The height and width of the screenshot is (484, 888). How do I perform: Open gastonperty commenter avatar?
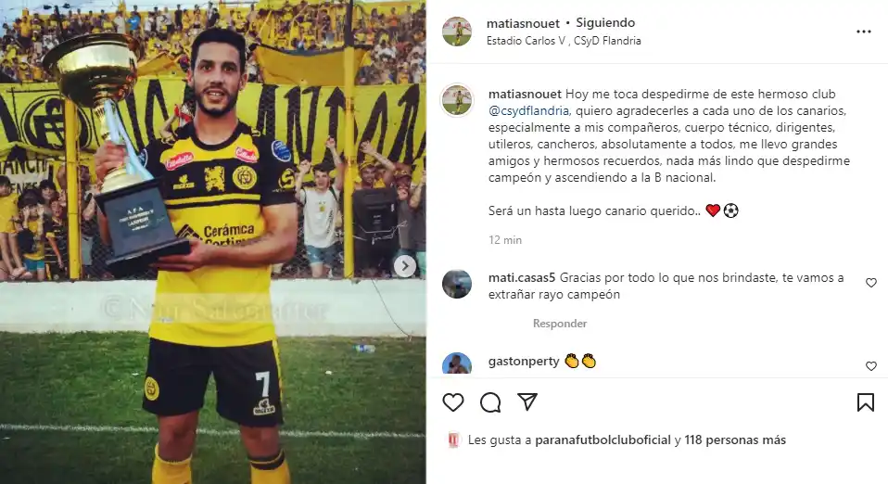click(456, 363)
